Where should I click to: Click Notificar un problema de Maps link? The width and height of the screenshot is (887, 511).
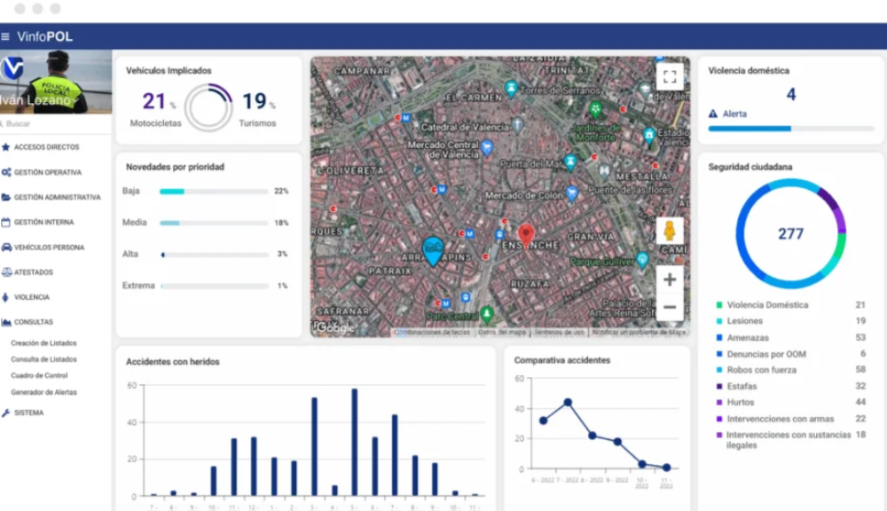639,332
